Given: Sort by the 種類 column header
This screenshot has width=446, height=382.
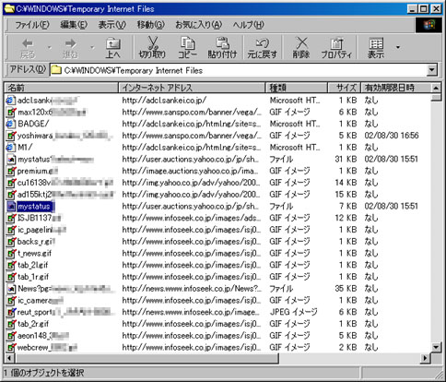Looking at the screenshot, I should click(297, 88).
